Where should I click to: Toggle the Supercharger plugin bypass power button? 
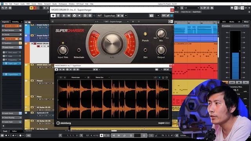click(53, 16)
